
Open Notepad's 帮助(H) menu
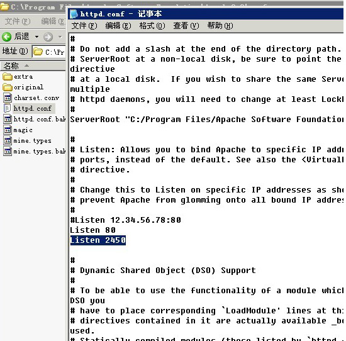pyautogui.click(x=220, y=26)
